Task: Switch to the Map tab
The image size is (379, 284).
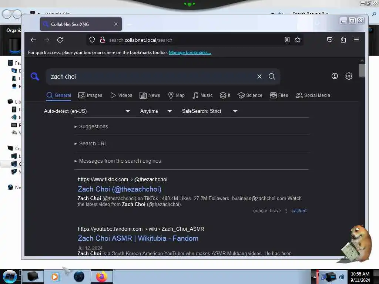Action: click(x=177, y=95)
